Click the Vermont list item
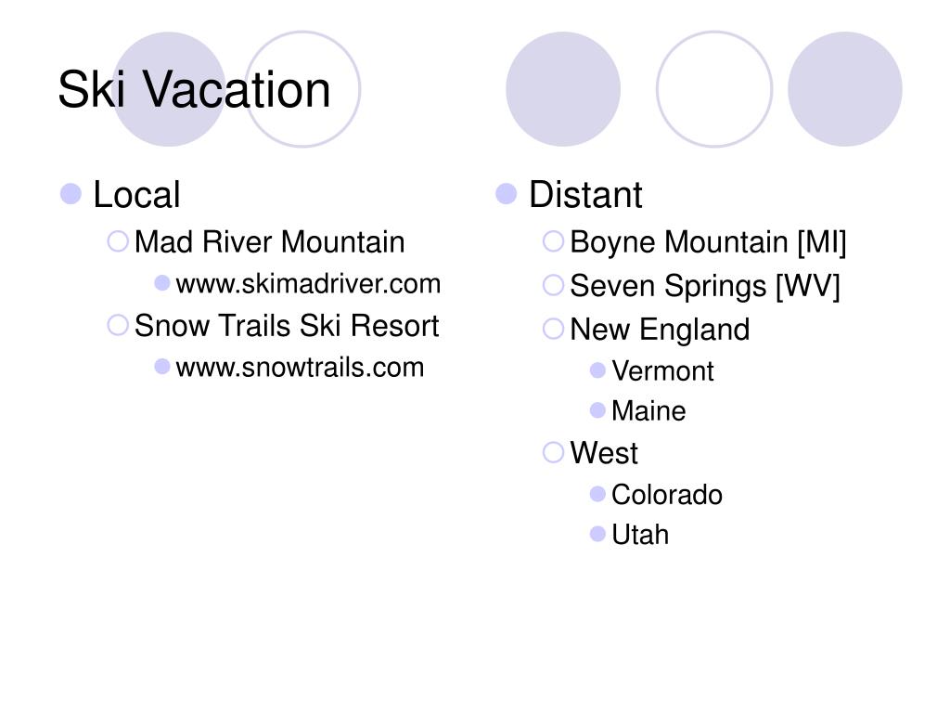950x713 pixels. (x=662, y=371)
